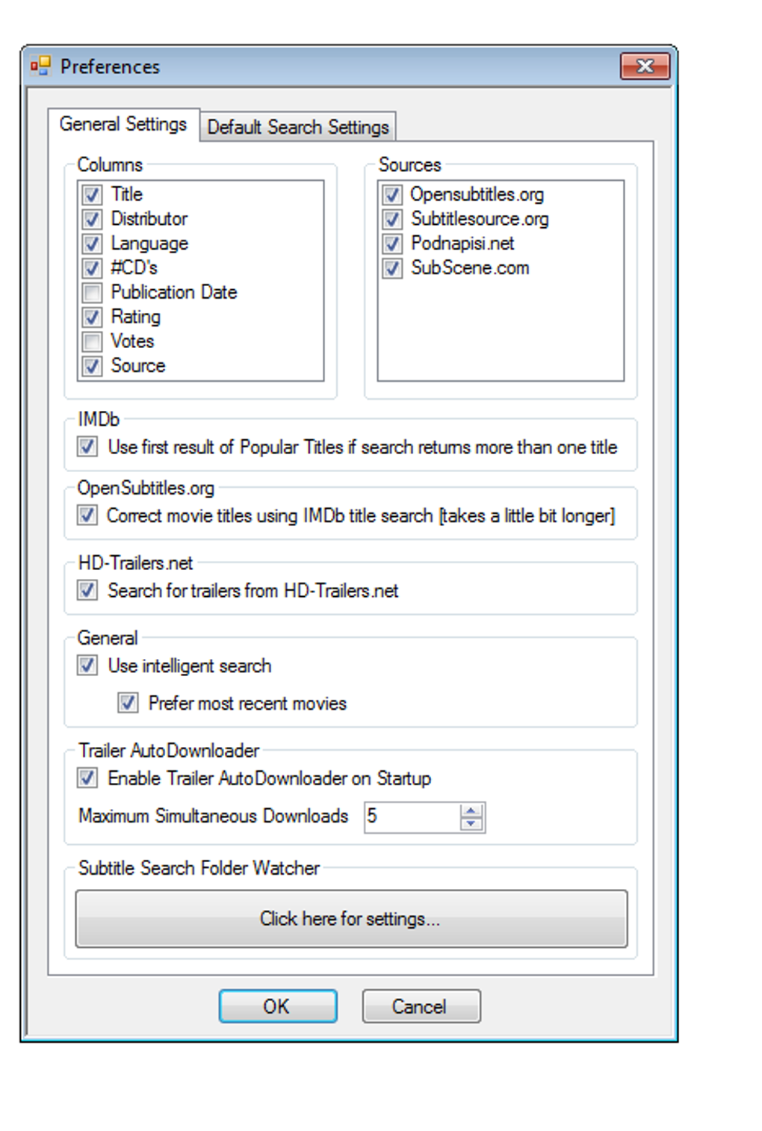This screenshot has width=762, height=1131.
Task: Uncheck Subtitlesource.org in Sources
Action: click(392, 219)
